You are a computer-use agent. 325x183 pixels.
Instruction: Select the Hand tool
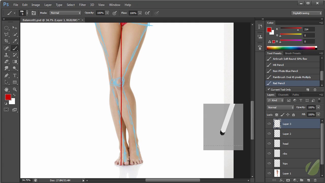6,89
